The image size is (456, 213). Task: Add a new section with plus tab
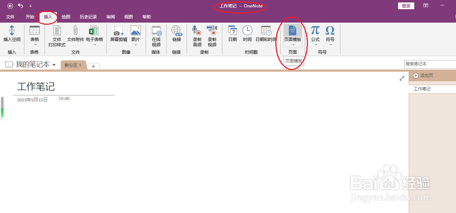tap(94, 66)
